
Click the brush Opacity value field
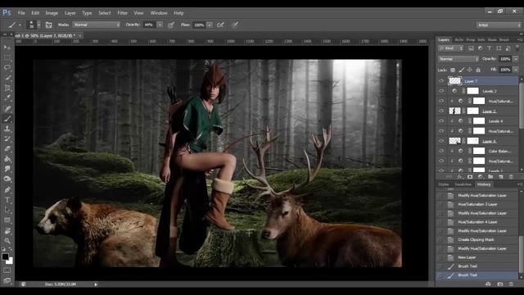pos(149,25)
